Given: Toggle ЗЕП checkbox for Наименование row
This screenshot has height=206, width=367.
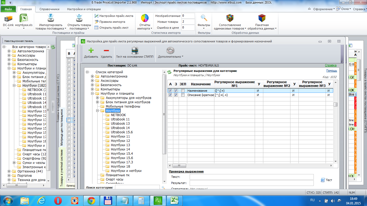Looking at the screenshot, I should click(183, 91).
